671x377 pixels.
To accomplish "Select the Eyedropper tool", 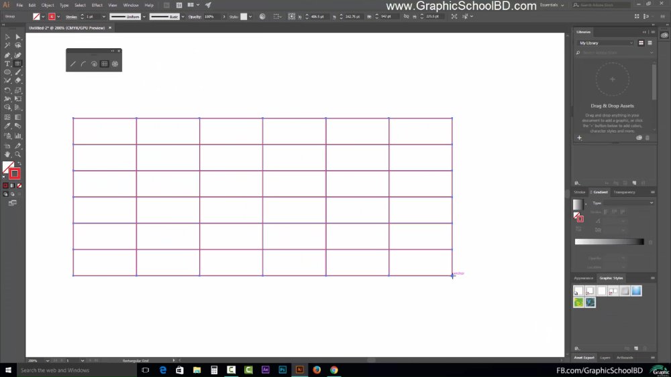I will pos(7,126).
